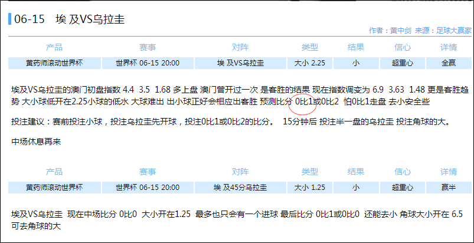Click 对阵 header above 埃 及45分乌拉圭
This screenshot has height=243, width=474.
pyautogui.click(x=240, y=172)
